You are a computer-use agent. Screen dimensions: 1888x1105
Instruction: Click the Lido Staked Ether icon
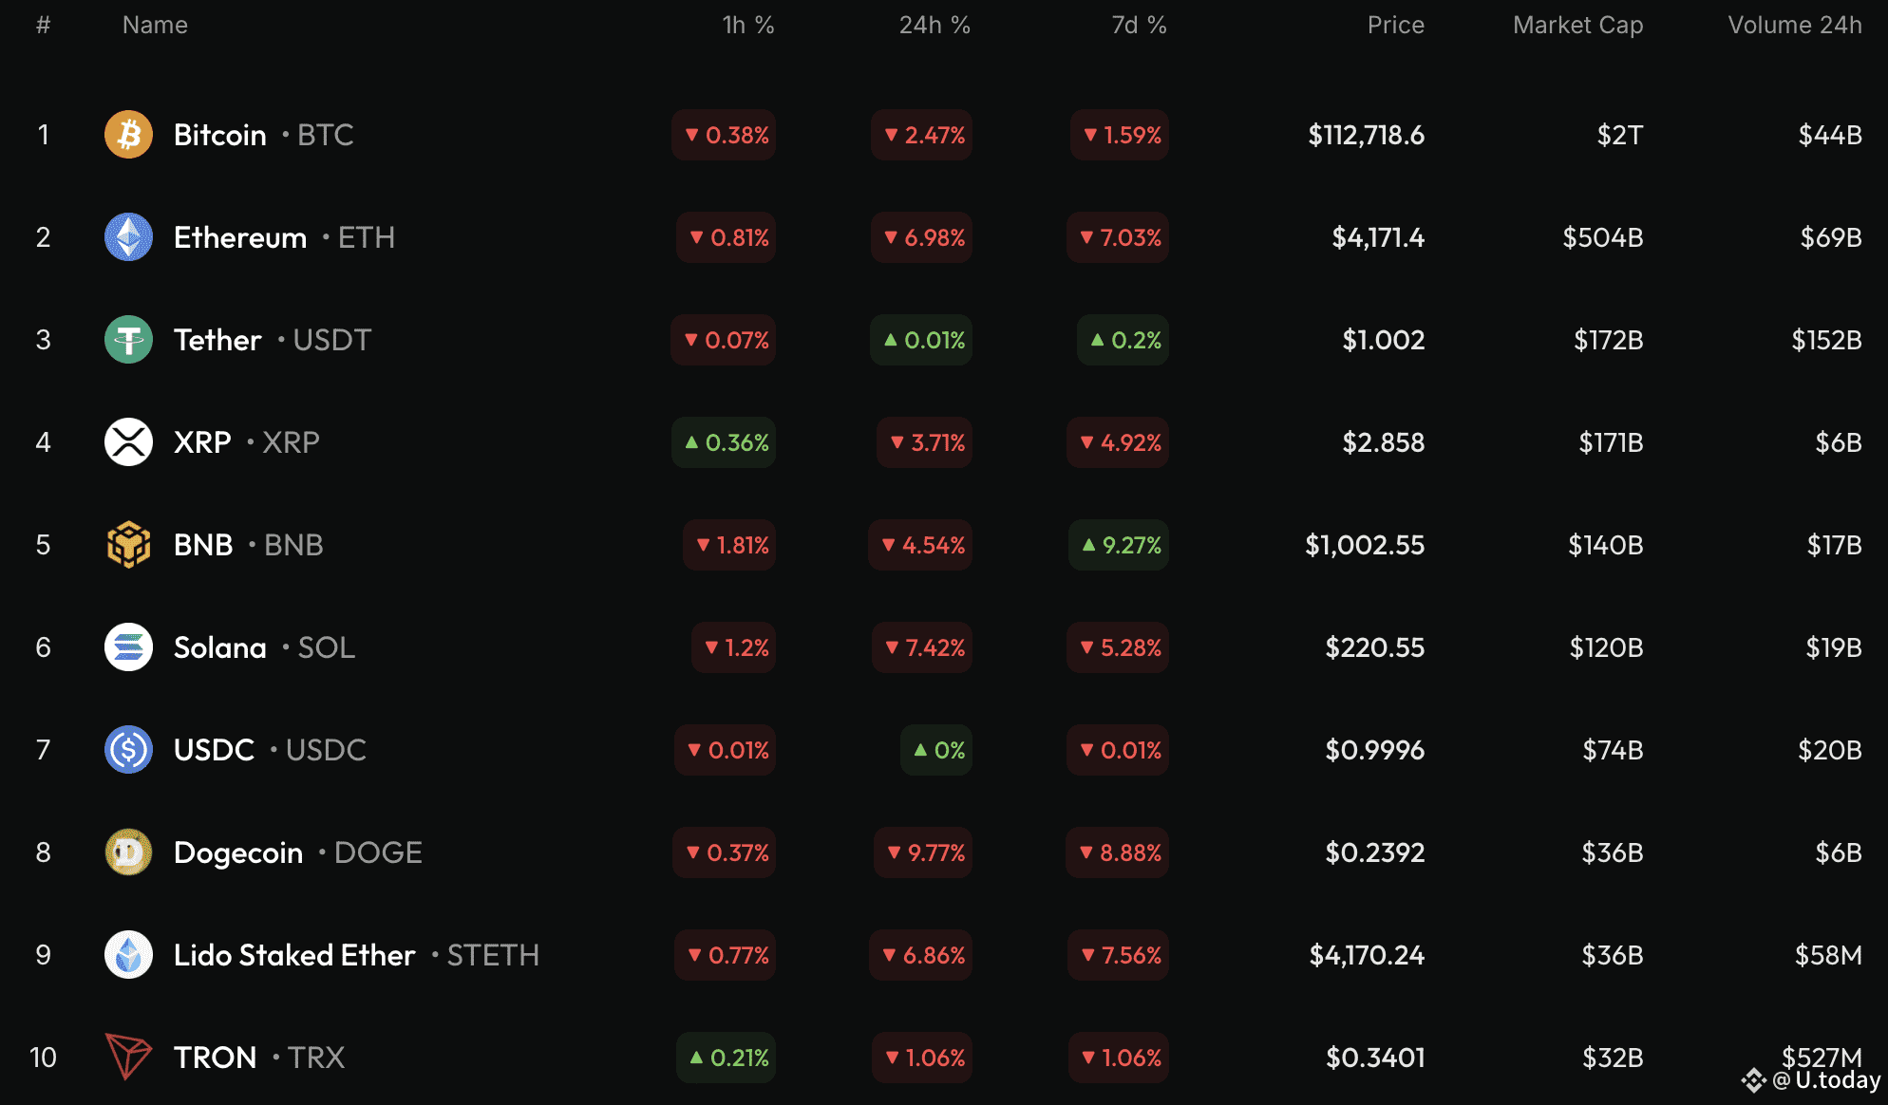(x=128, y=955)
